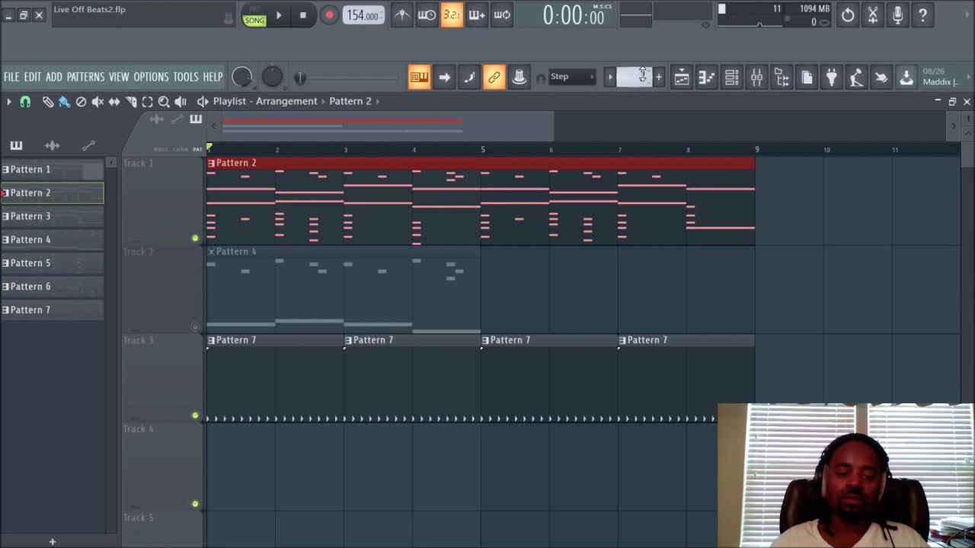This screenshot has width=975, height=548.
Task: Select the Draw pencil tool
Action: 48,101
